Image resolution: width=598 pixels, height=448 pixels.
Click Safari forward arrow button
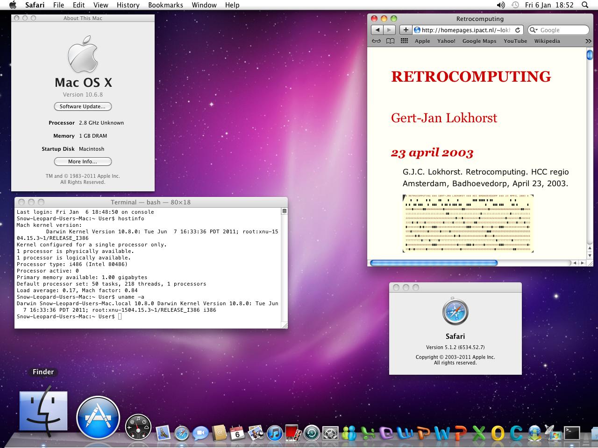point(389,30)
